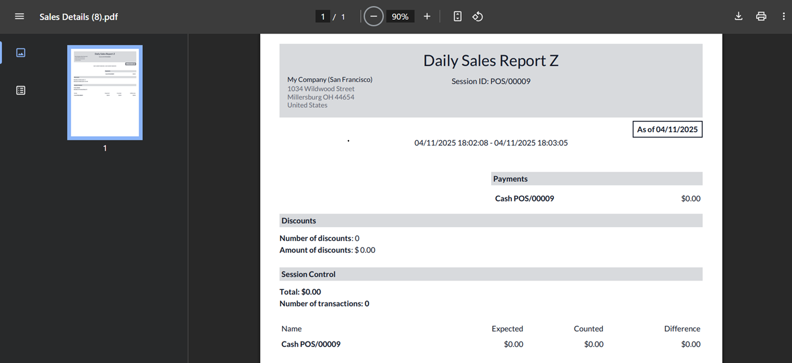
Task: Toggle the sidebar with the hamburger menu
Action: [19, 17]
